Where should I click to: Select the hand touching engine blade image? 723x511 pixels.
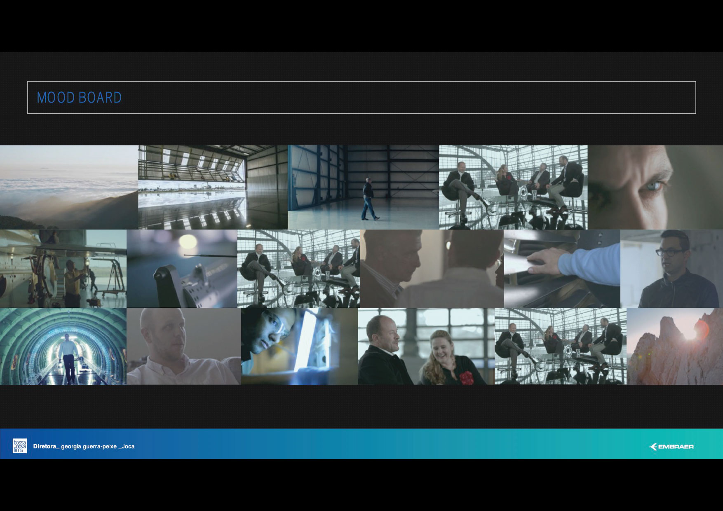[x=562, y=269]
